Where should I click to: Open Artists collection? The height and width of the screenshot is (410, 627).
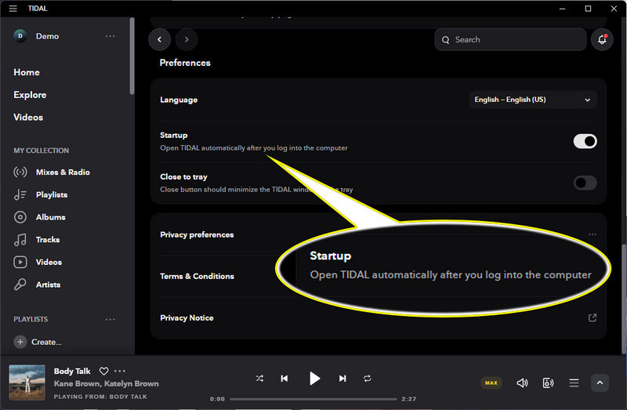point(48,285)
